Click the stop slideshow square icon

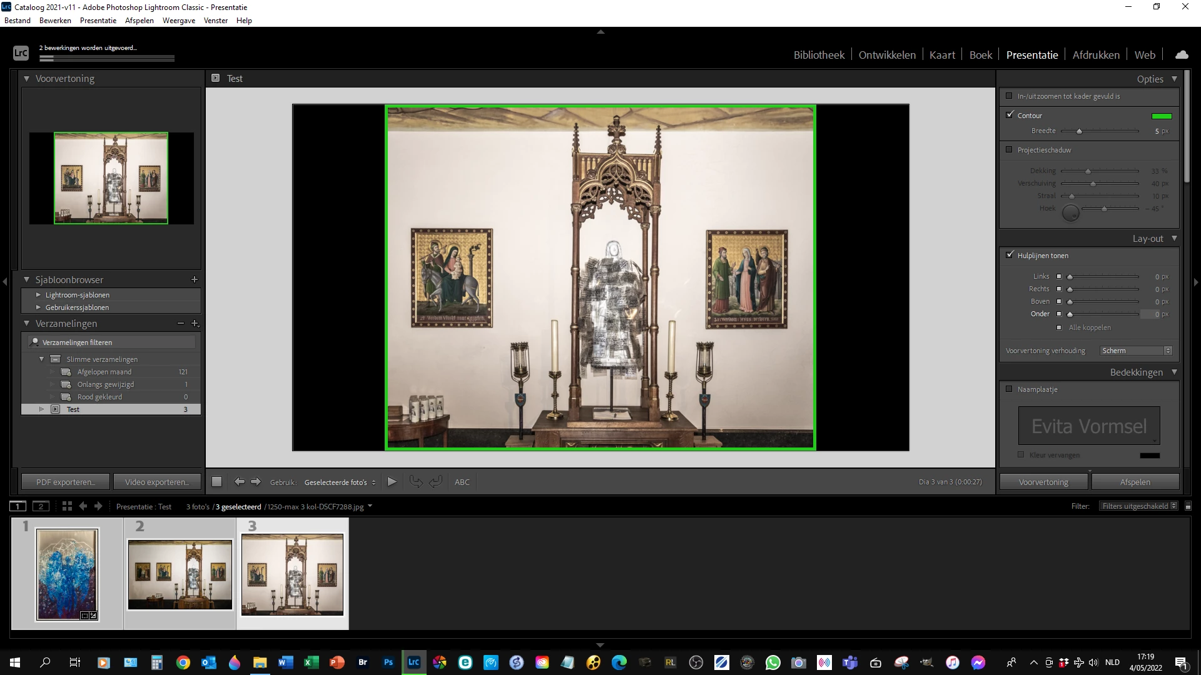click(x=216, y=482)
